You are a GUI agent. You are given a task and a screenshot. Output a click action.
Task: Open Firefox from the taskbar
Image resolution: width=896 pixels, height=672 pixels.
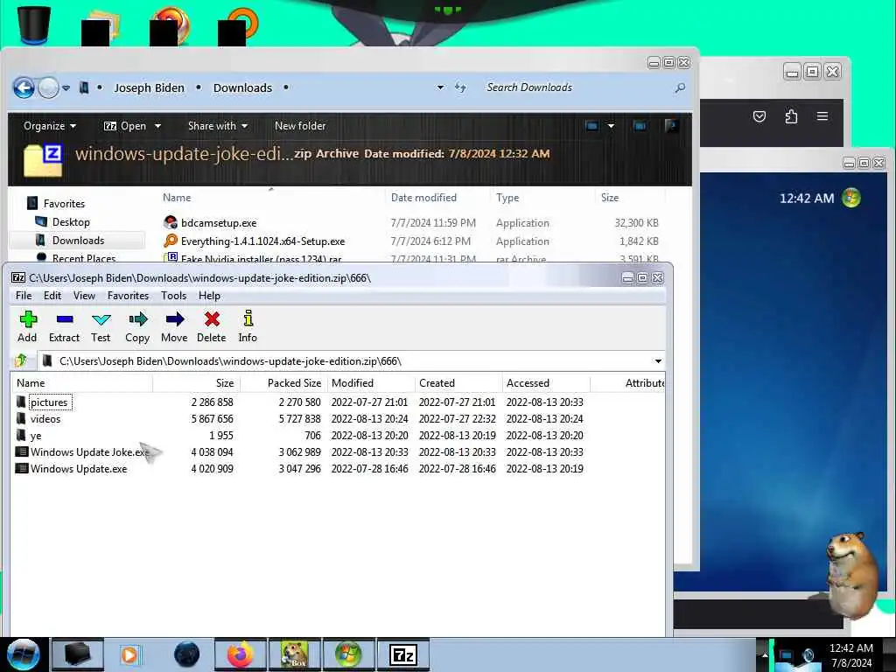click(241, 654)
